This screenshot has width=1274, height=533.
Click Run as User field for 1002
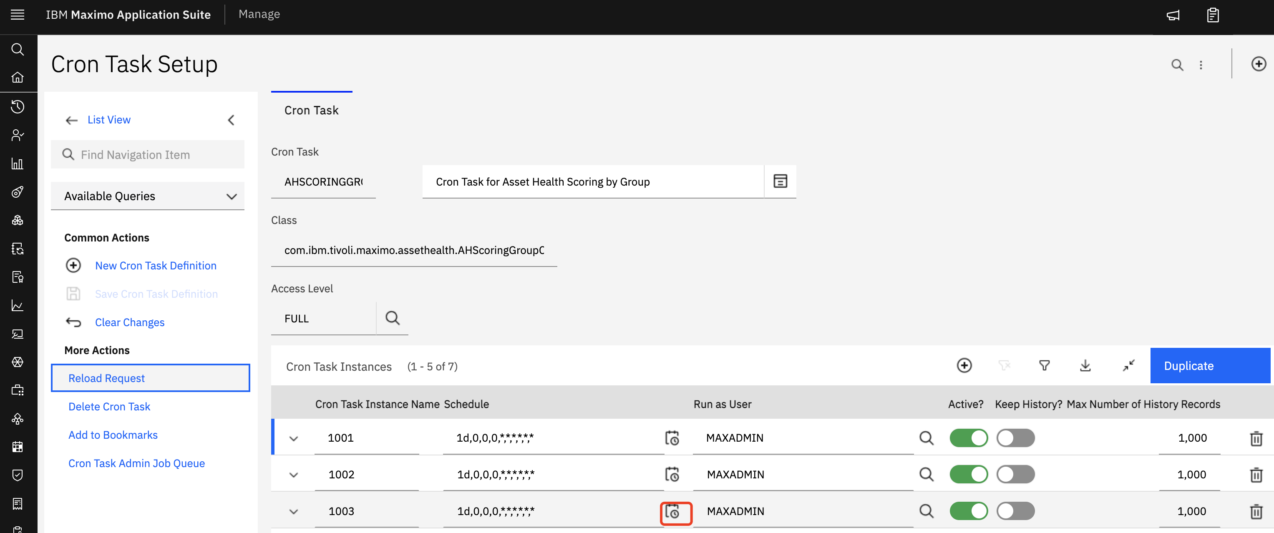pos(803,475)
